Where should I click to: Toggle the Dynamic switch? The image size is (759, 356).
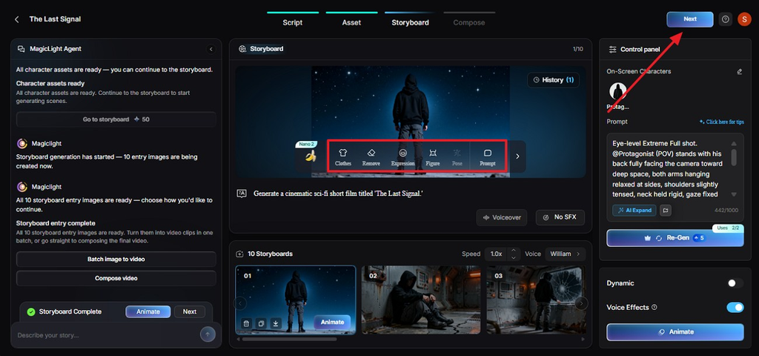tap(735, 283)
